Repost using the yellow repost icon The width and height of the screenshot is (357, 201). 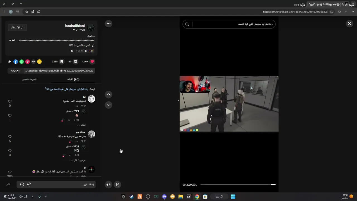click(x=39, y=61)
